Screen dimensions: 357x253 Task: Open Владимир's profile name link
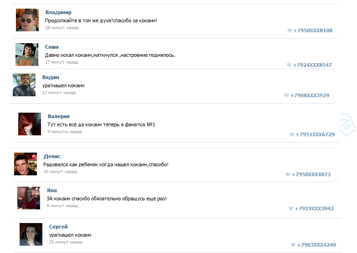[x=58, y=12]
